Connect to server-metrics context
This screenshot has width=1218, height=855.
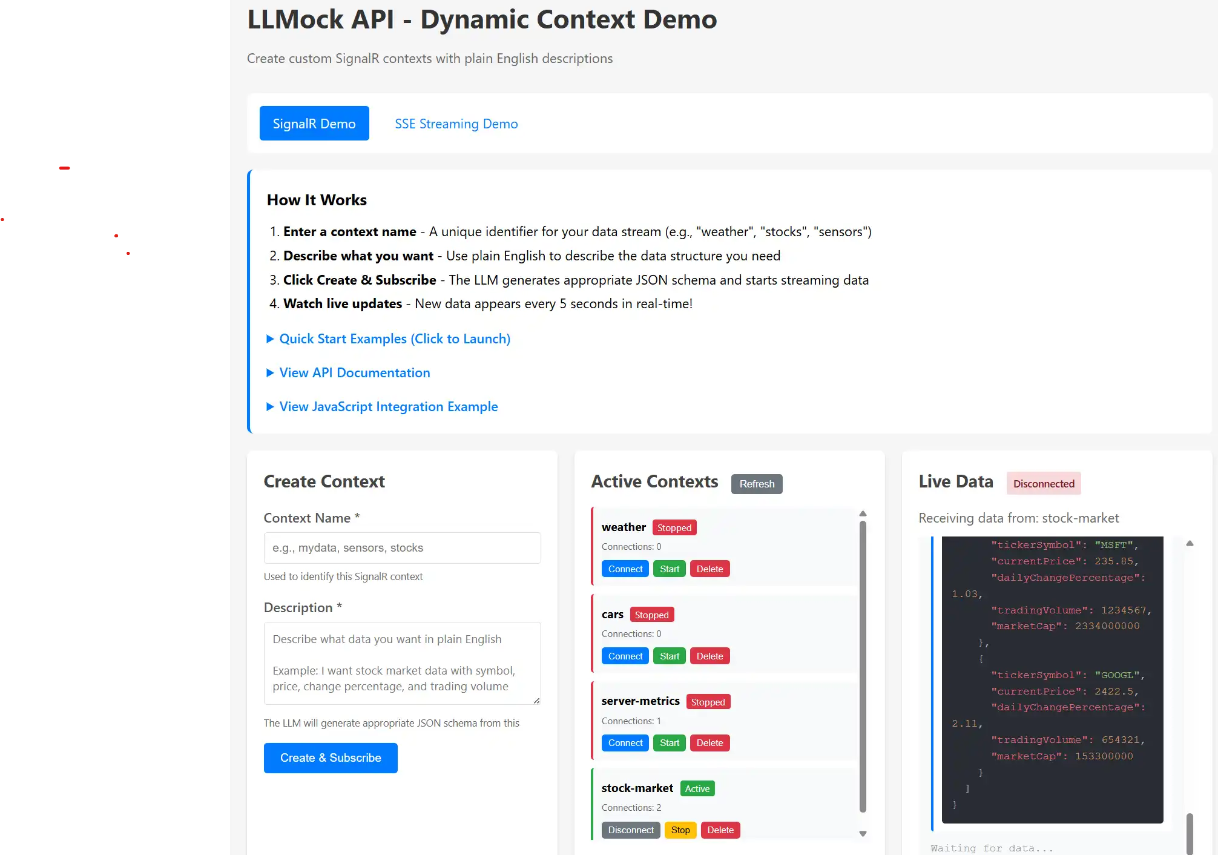click(625, 743)
